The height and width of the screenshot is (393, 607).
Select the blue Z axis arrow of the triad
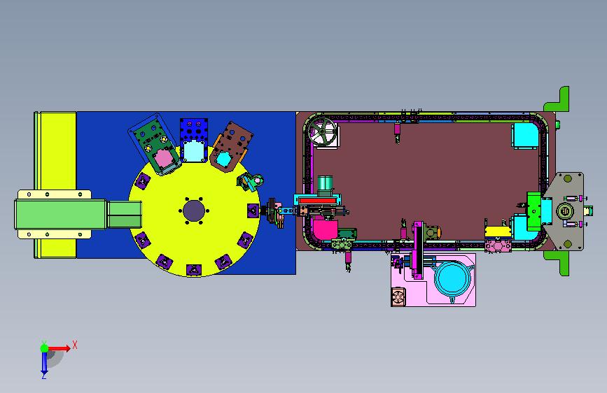[x=44, y=363]
